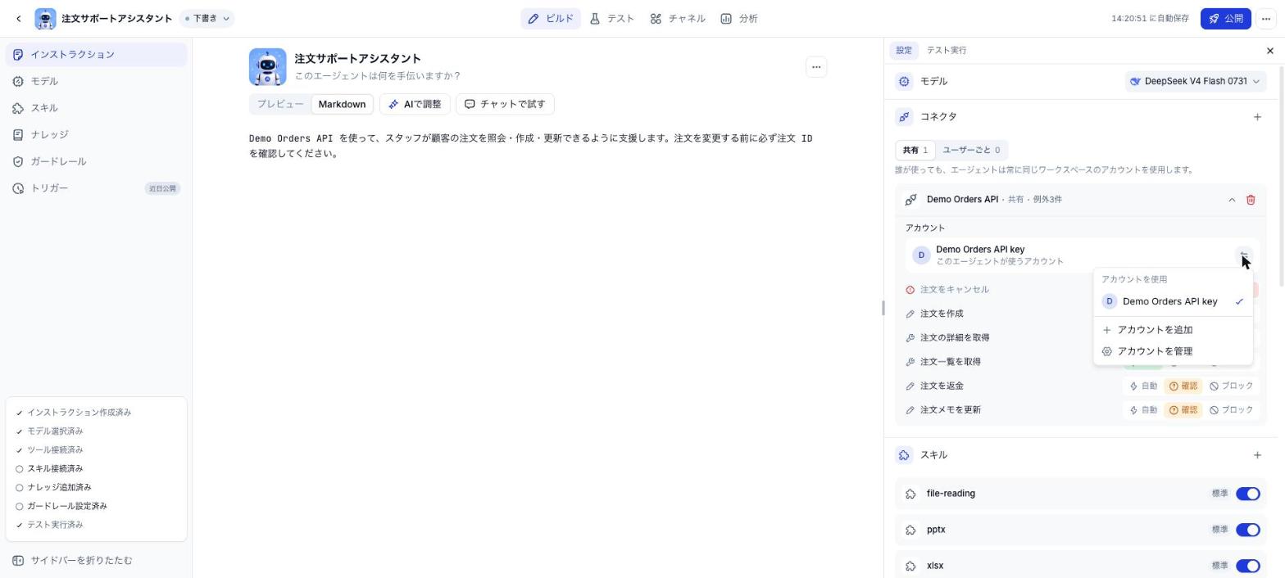Click the モデル section icon
This screenshot has width=1285, height=578.
click(904, 81)
